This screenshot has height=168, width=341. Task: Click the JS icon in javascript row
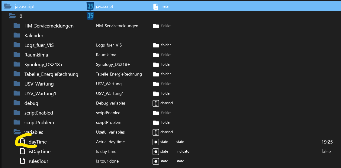tap(90, 6)
